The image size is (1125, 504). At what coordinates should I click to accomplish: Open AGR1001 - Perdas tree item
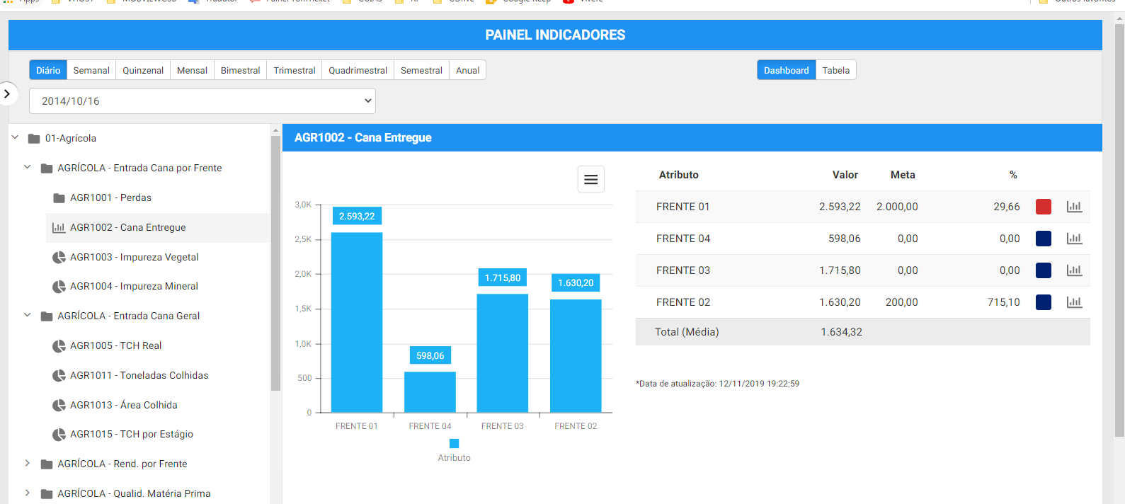coord(110,198)
